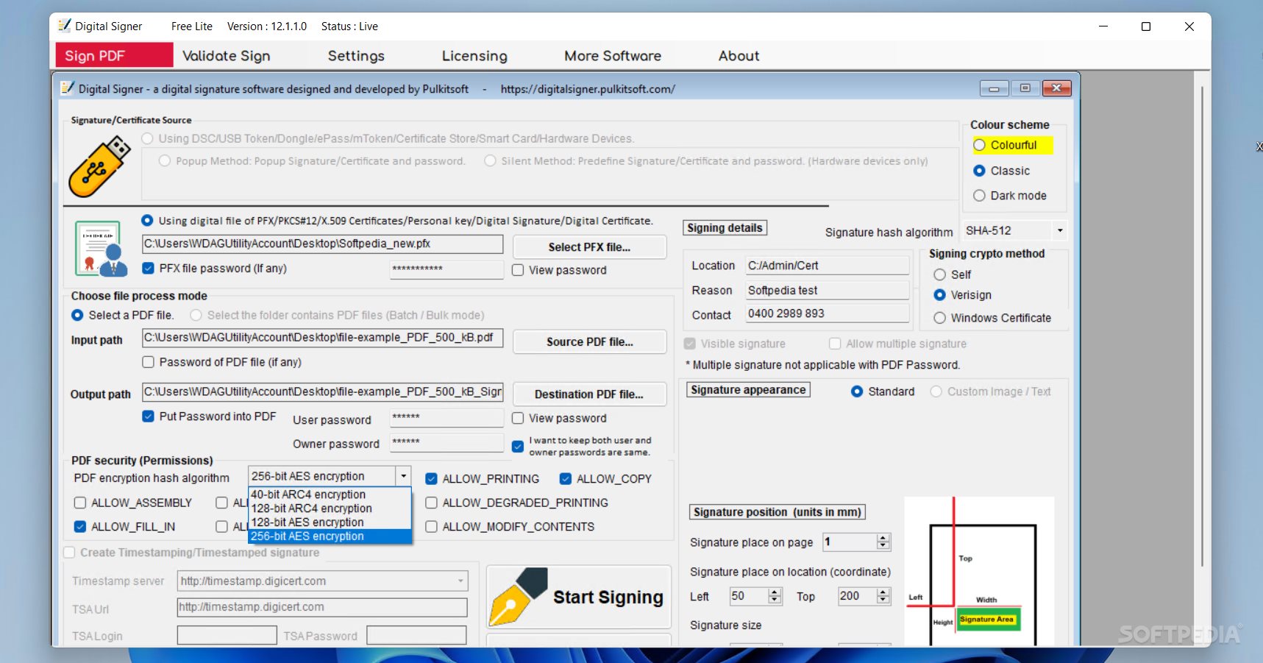Select the Classic colour scheme
This screenshot has width=1263, height=663.
(x=979, y=171)
